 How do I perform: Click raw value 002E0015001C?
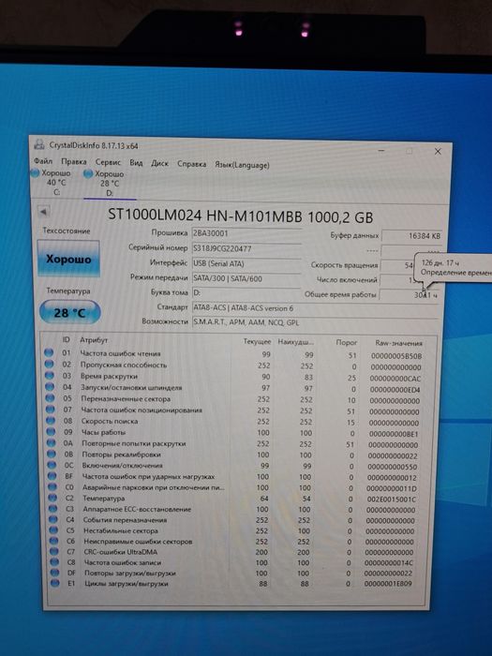(x=392, y=499)
